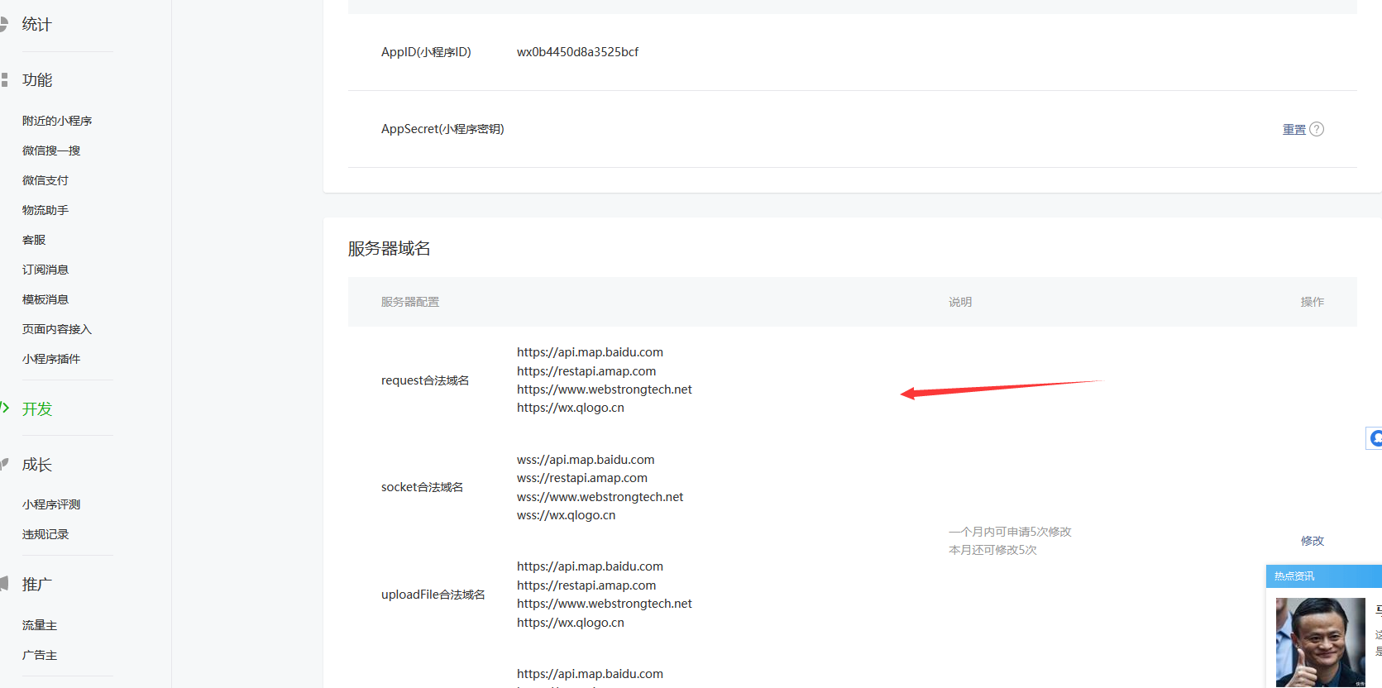Click 重置 to reset the AppSecret
The image size is (1382, 688).
pos(1294,130)
